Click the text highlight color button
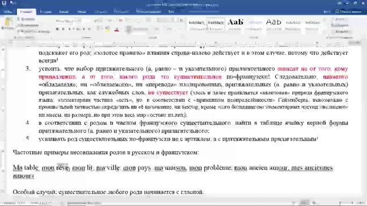 tap(107, 29)
